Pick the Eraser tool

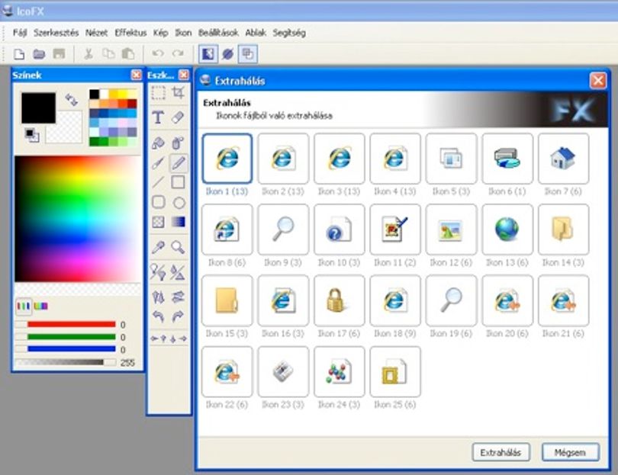(178, 117)
